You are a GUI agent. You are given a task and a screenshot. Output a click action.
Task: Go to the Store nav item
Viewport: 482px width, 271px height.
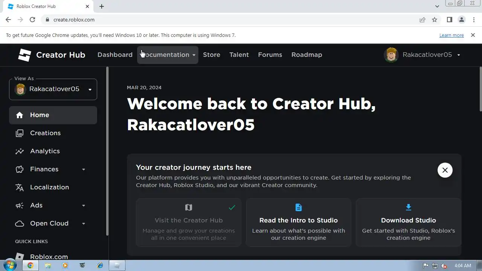(x=212, y=55)
